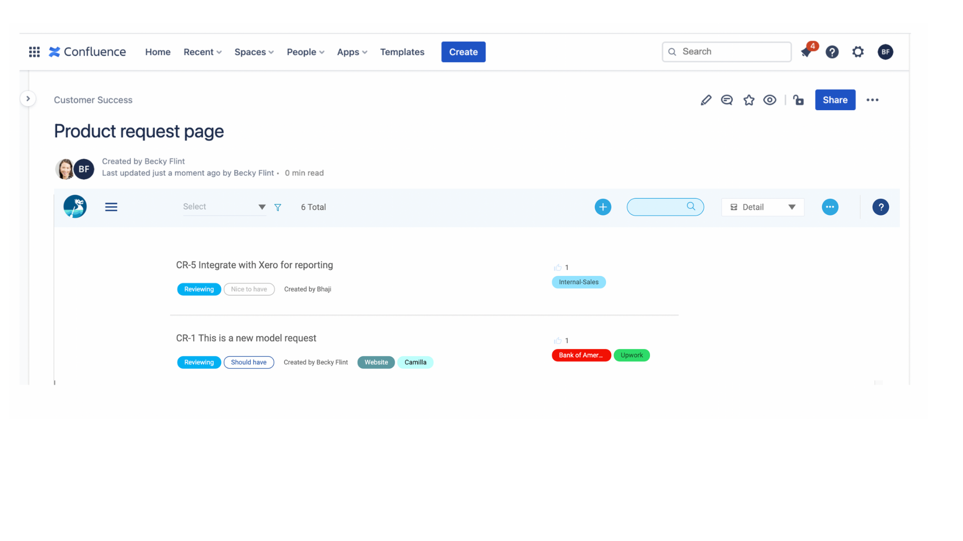Click the help question-mark icon in the widget
The height and width of the screenshot is (541, 963).
881,207
